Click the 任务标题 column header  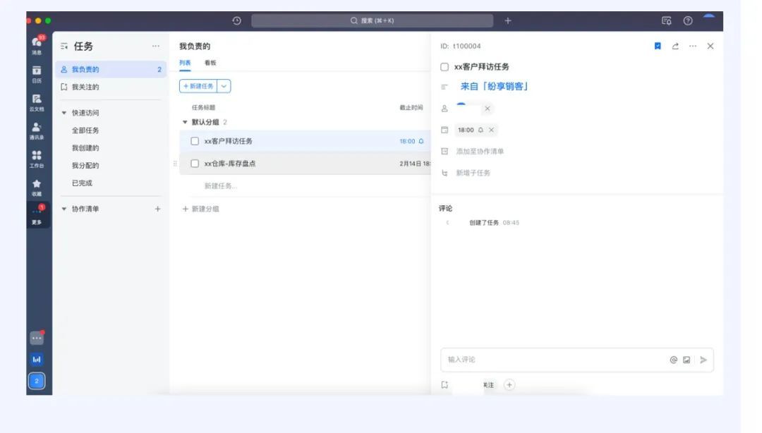tap(203, 107)
